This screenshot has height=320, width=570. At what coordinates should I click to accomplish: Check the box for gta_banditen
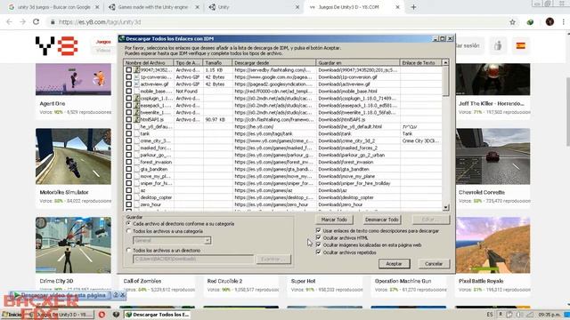click(x=128, y=169)
